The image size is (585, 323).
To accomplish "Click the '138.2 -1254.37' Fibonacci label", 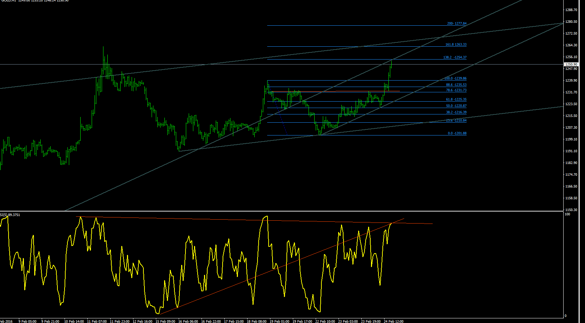I will point(455,57).
